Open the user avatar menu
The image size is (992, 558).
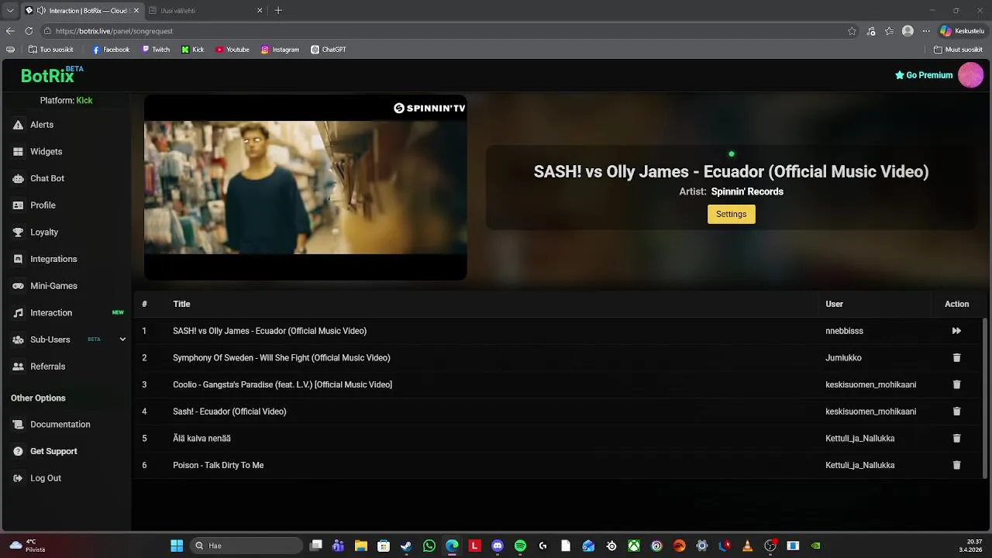click(x=970, y=75)
